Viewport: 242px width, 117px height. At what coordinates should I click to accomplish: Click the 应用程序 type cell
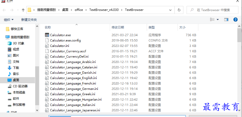pyautogui.click(x=155, y=35)
